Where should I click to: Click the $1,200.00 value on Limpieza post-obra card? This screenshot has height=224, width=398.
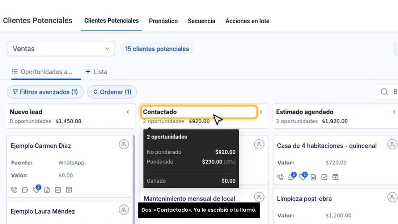tap(339, 216)
